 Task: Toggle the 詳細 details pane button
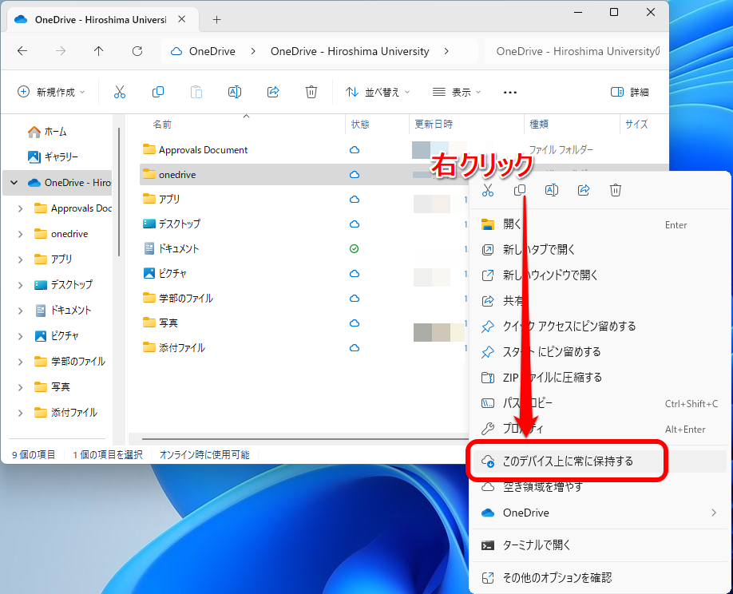click(x=630, y=92)
